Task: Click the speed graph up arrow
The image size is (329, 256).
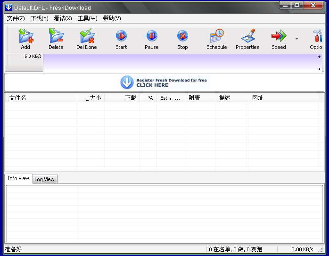Action: pyautogui.click(x=319, y=56)
